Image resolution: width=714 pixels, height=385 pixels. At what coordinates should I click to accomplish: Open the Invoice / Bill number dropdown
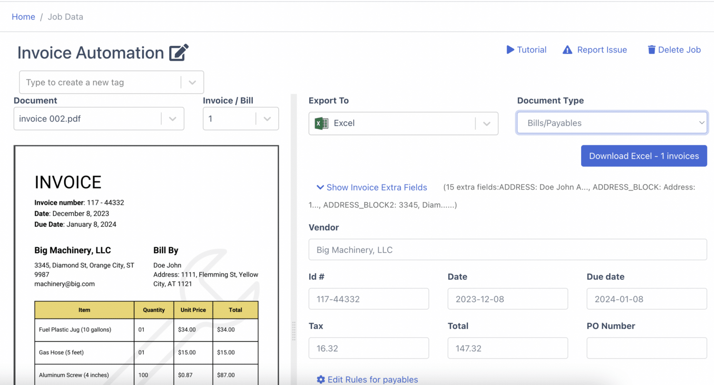[x=267, y=118]
